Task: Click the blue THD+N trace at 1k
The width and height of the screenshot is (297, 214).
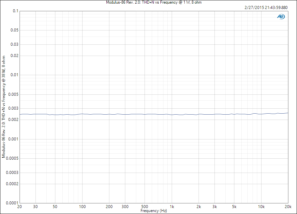Action: [x=172, y=115]
